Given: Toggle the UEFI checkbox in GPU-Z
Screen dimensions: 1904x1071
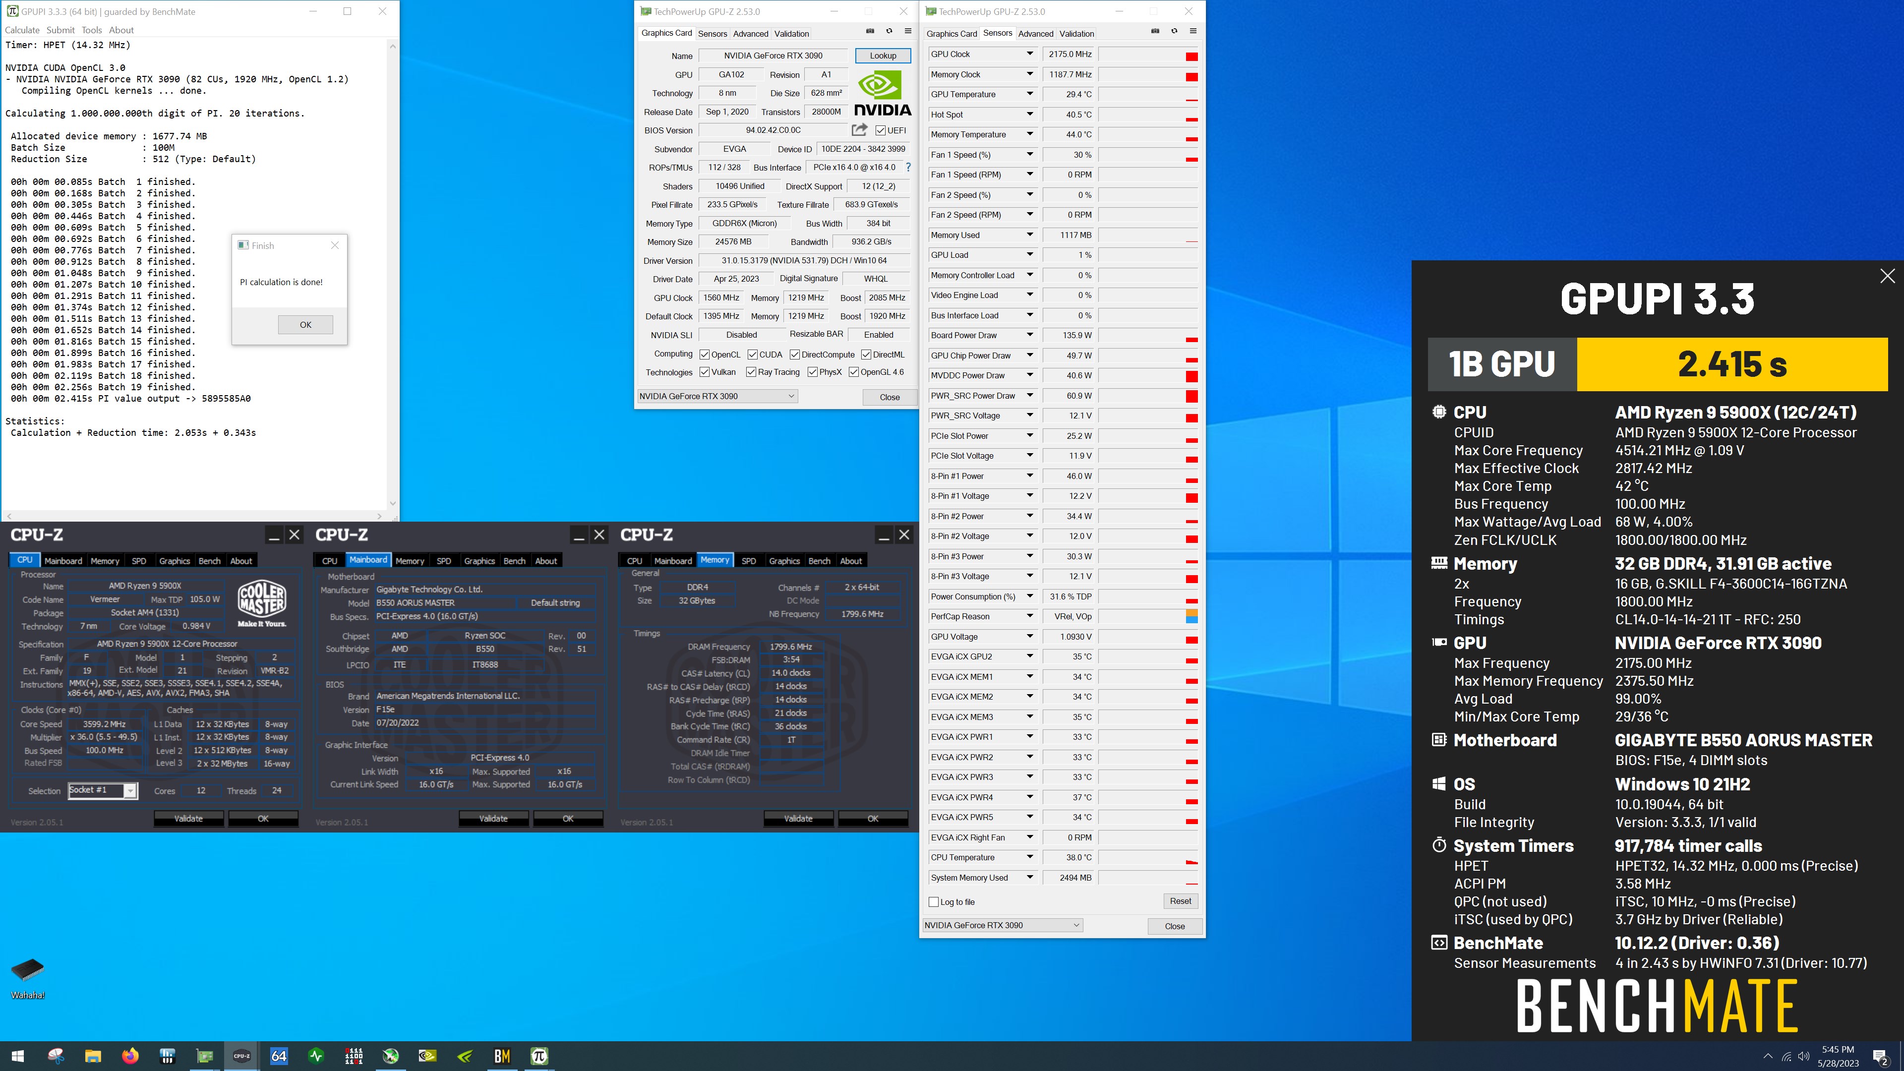Looking at the screenshot, I should pos(880,130).
